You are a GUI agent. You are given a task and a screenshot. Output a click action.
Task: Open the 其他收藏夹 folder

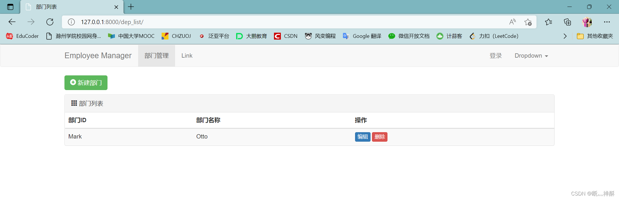click(595, 36)
